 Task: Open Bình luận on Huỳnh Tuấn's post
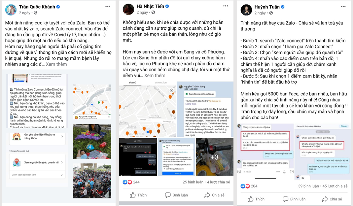[x=294, y=199]
